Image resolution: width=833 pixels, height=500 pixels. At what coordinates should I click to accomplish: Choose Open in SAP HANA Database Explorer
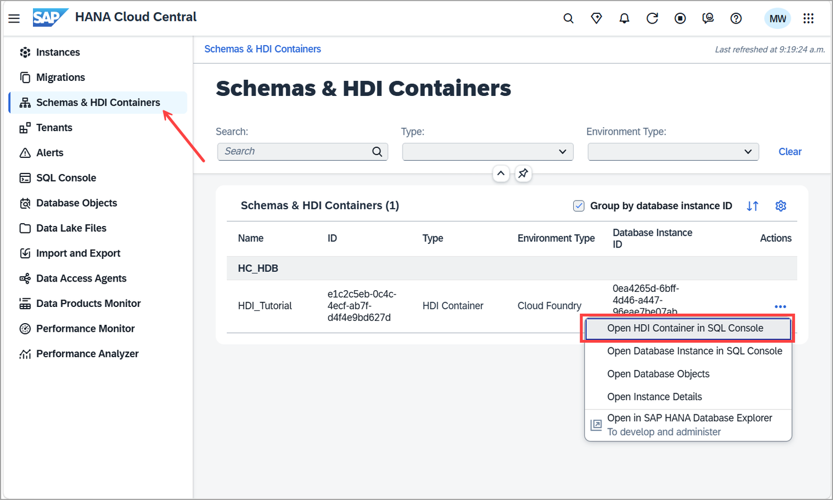click(688, 425)
